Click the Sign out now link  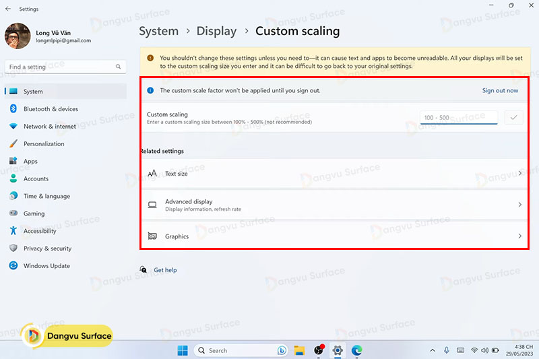coord(500,90)
